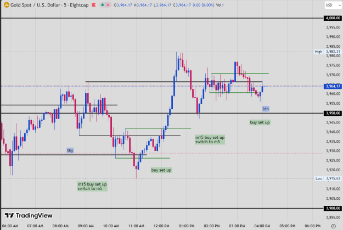This screenshot has height=230, width=343.
Task: Select the 'm15 buy set up' note near 09:00 AM
Action: [x=92, y=186]
